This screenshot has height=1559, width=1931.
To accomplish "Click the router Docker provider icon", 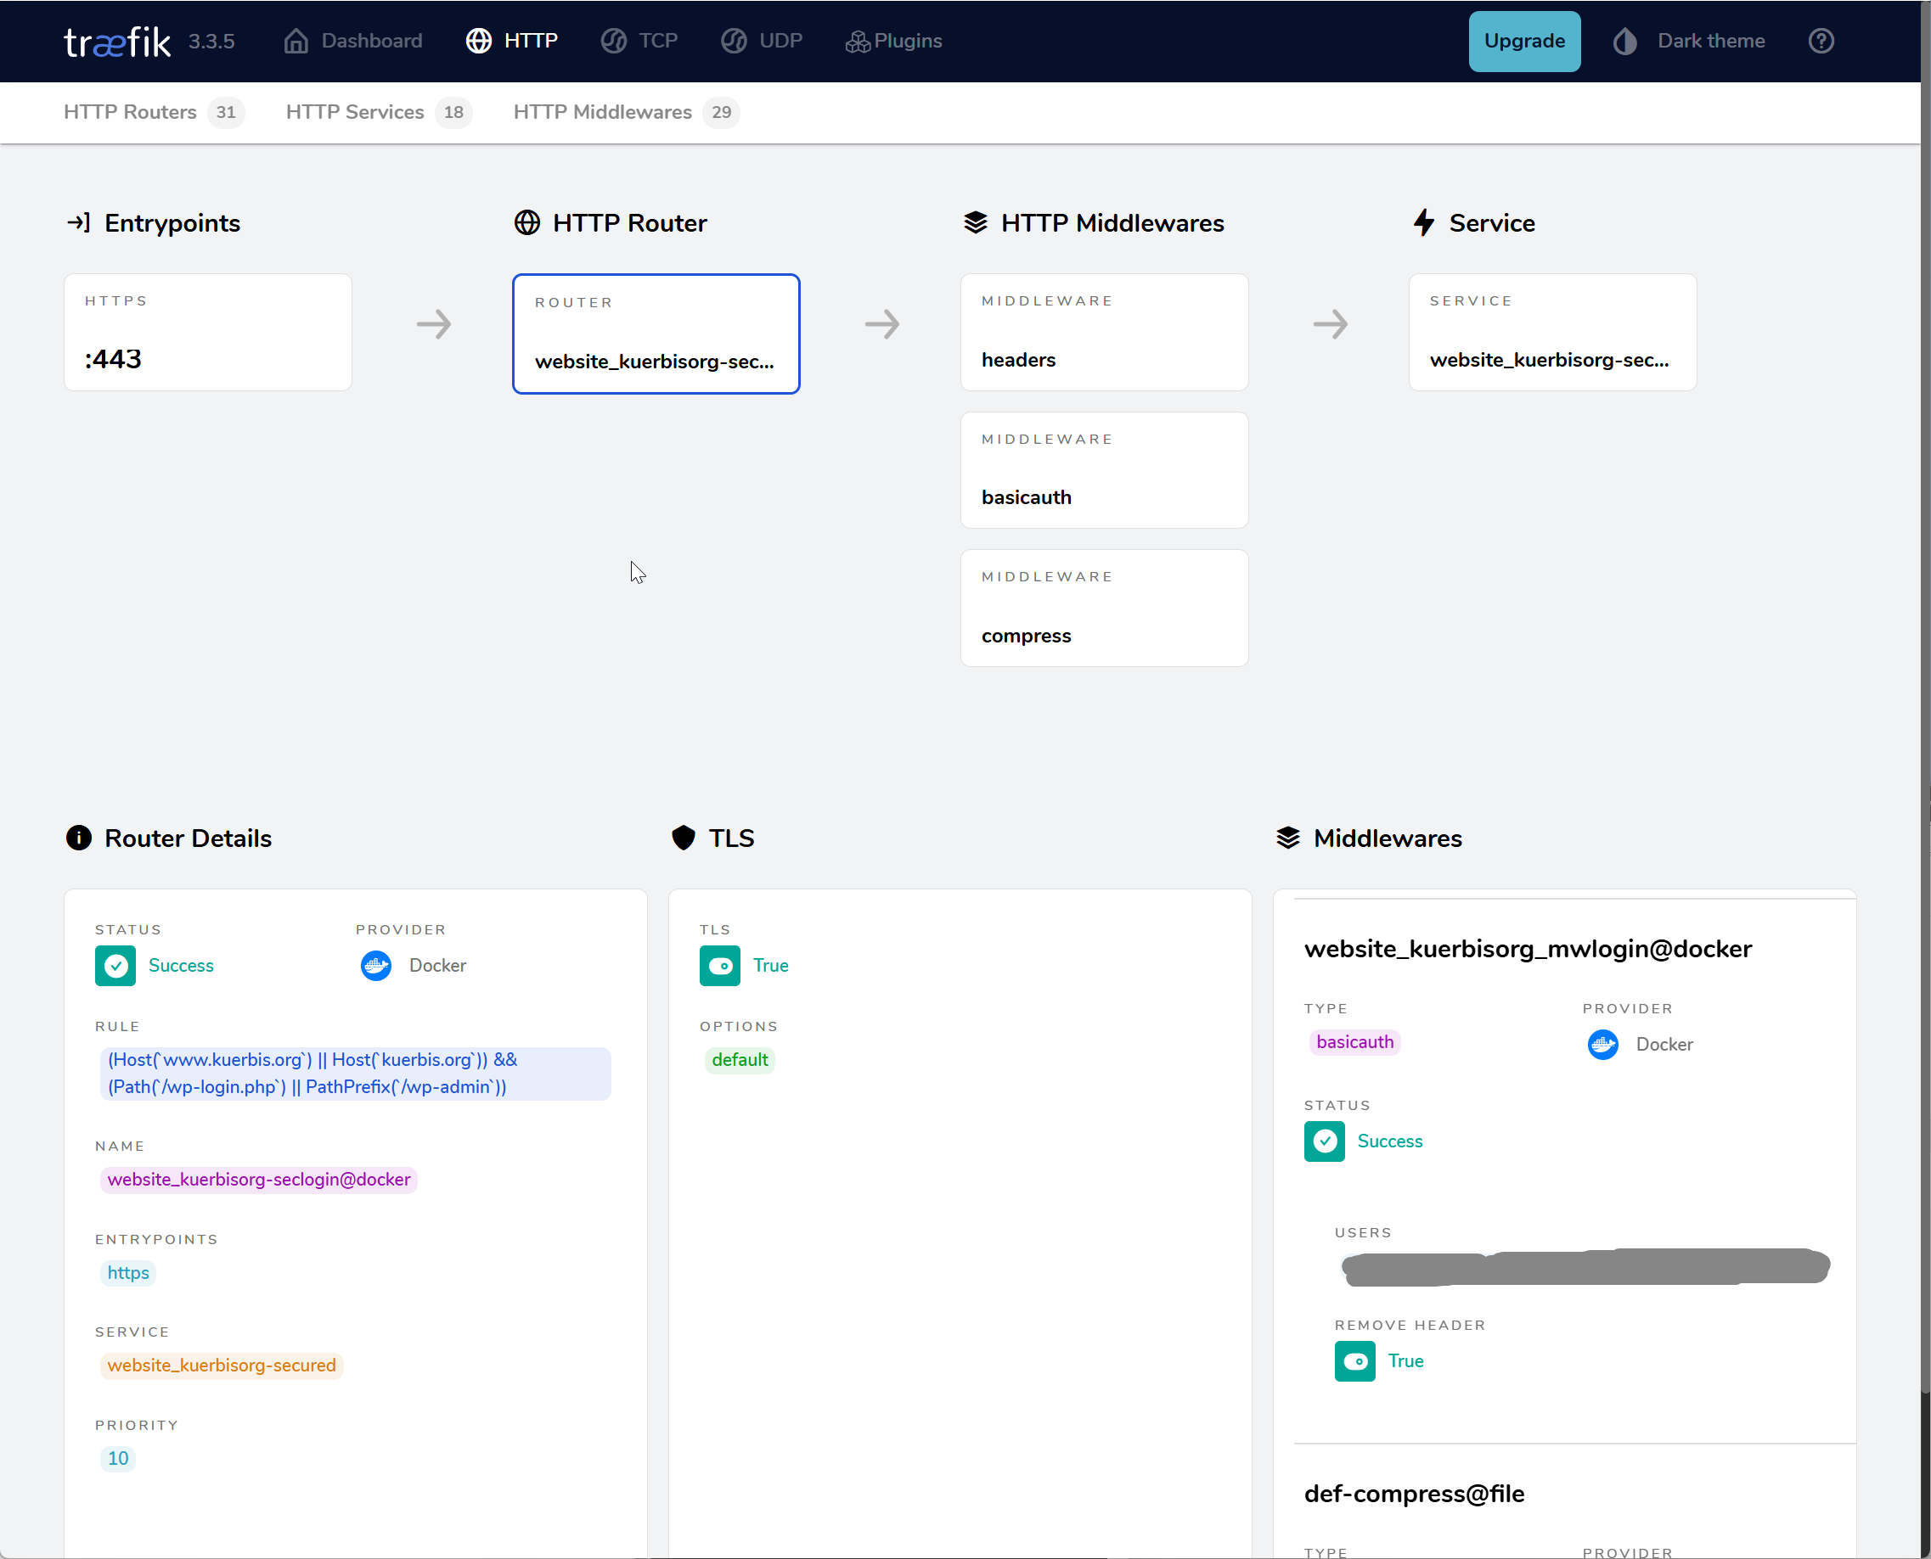I will click(x=376, y=967).
